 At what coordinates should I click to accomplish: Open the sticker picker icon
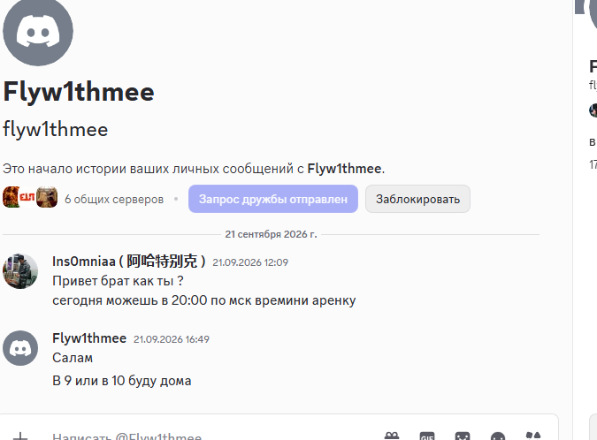463,436
